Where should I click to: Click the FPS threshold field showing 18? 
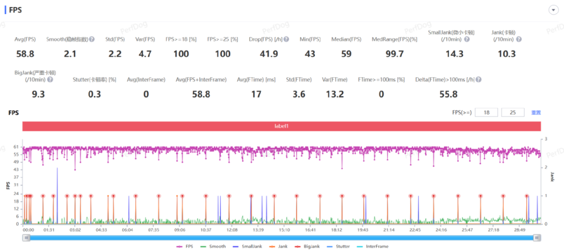click(486, 113)
